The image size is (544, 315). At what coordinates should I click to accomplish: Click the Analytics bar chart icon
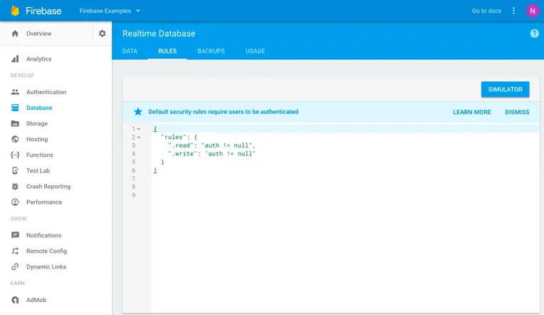point(15,59)
